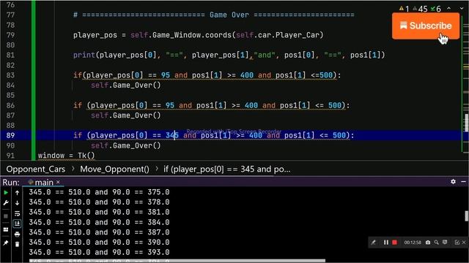Click recorder whiteboard screen icon

click(x=445, y=243)
